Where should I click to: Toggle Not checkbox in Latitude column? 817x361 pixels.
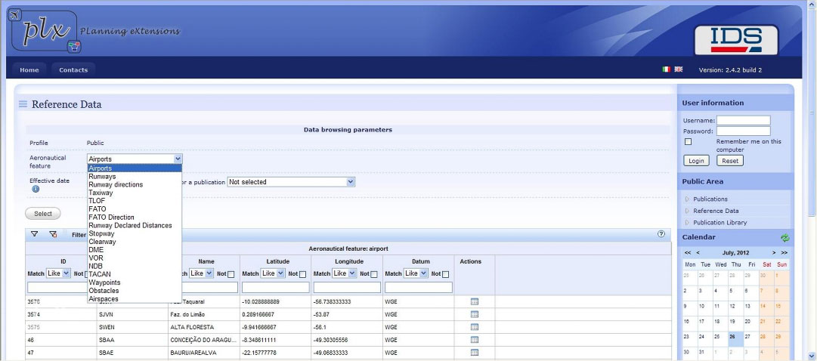(302, 274)
